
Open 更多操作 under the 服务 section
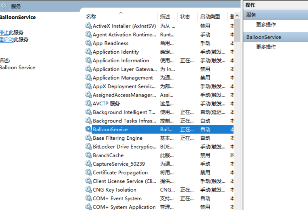tap(266, 25)
